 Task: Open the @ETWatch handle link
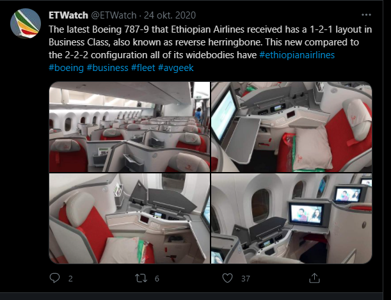click(114, 15)
